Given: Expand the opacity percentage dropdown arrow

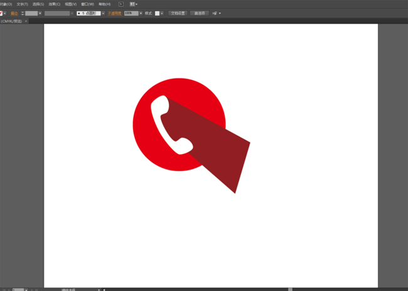Looking at the screenshot, I should [x=141, y=13].
